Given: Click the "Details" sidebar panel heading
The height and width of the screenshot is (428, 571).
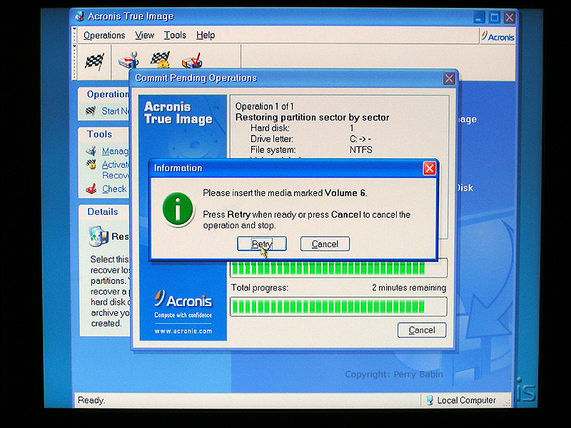Looking at the screenshot, I should 103,212.
